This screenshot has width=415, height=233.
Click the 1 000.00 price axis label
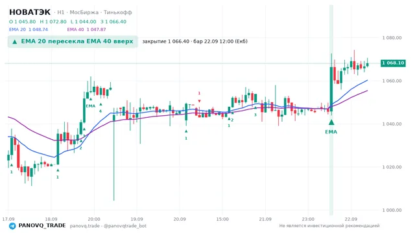tap(392, 210)
